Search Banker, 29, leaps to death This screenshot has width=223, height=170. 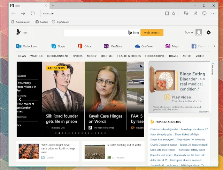pos(193,145)
